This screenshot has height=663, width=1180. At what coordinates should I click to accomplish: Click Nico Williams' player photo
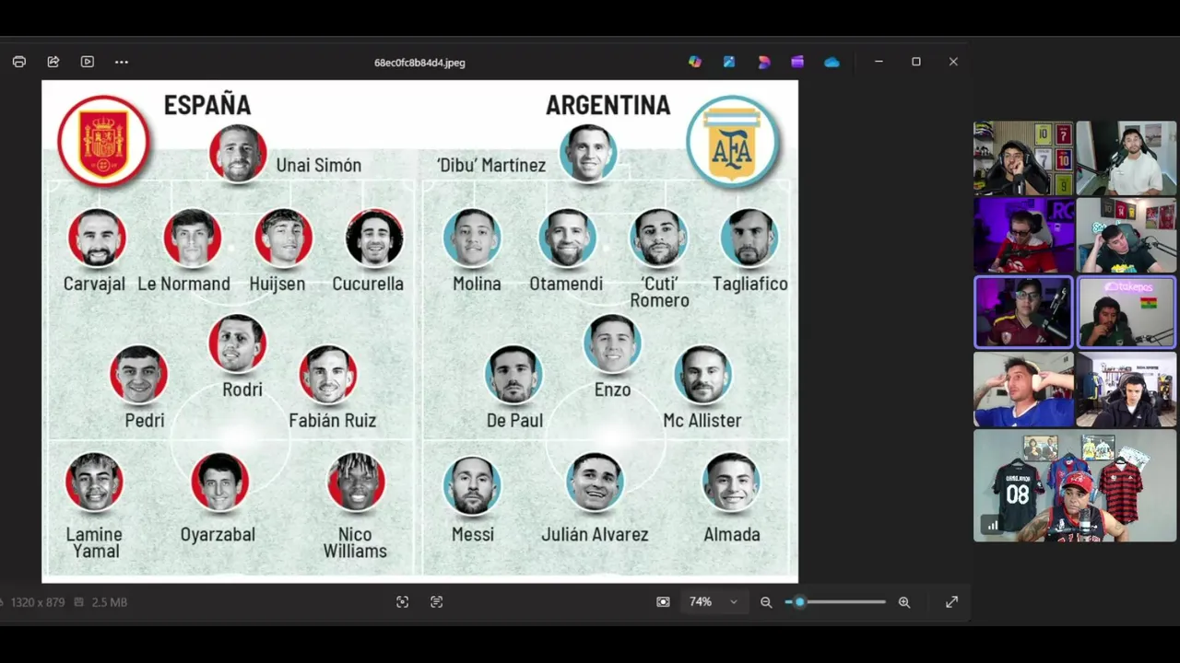click(356, 482)
